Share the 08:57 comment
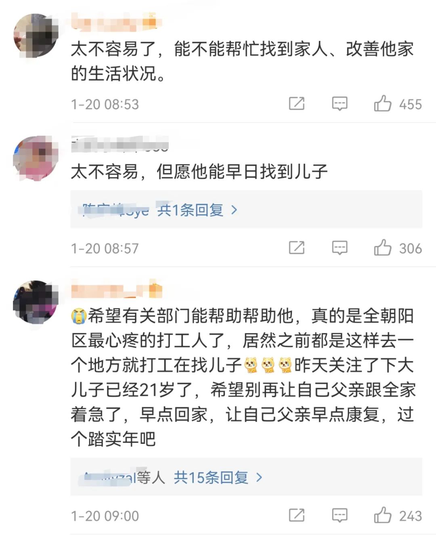 [297, 248]
